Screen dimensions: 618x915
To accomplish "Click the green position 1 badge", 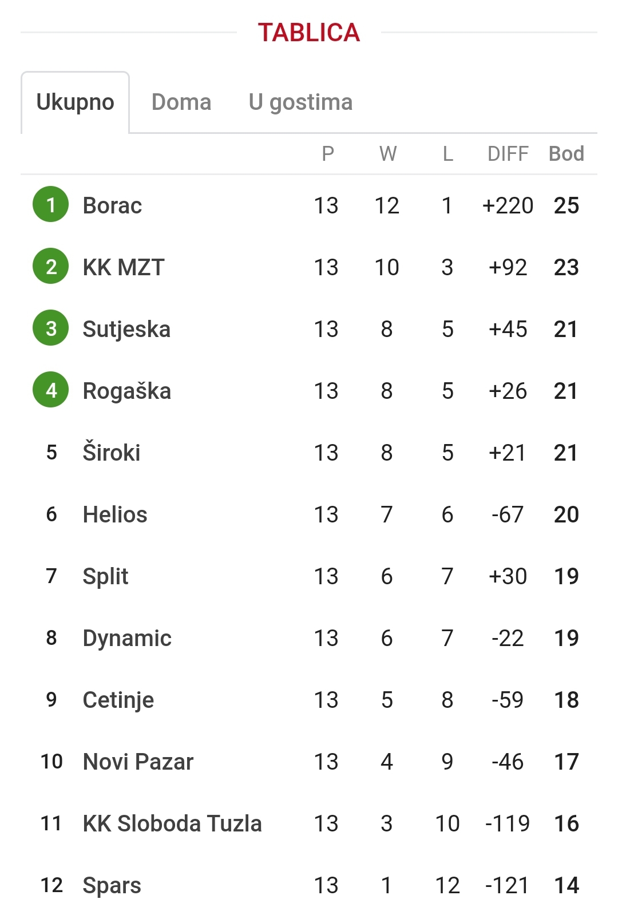I will [x=51, y=204].
